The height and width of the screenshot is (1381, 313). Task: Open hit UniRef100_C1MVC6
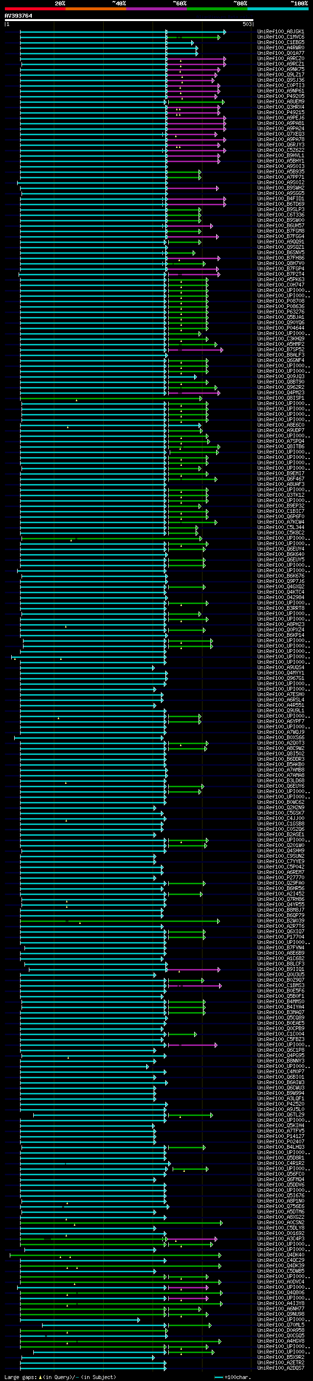tap(281, 37)
